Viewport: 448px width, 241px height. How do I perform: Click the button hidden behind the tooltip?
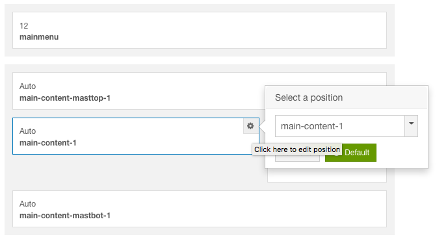point(297,159)
